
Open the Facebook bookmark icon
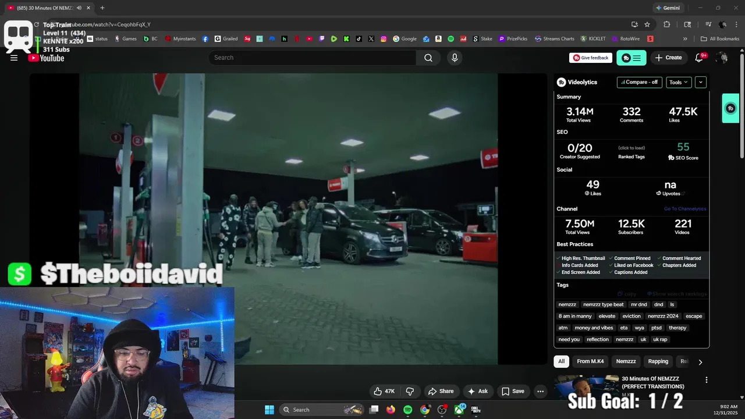coord(205,39)
